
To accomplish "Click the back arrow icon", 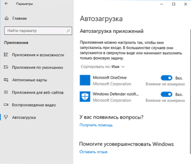I will pos(6,3).
